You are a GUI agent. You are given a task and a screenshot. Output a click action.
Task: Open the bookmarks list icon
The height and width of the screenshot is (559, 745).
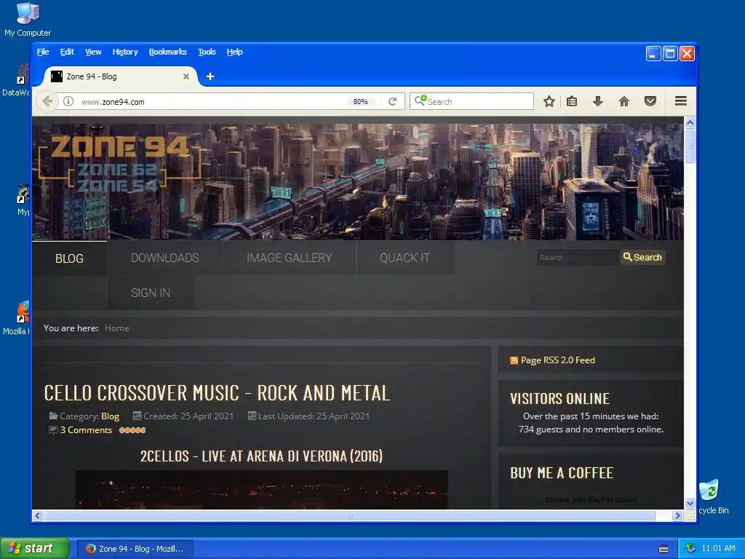coord(572,101)
